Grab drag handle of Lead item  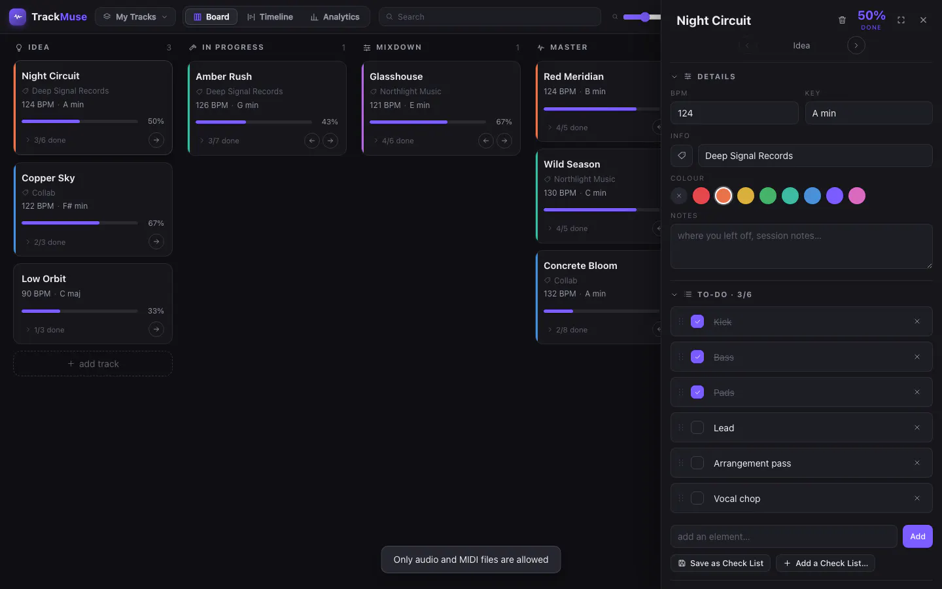pos(681,427)
